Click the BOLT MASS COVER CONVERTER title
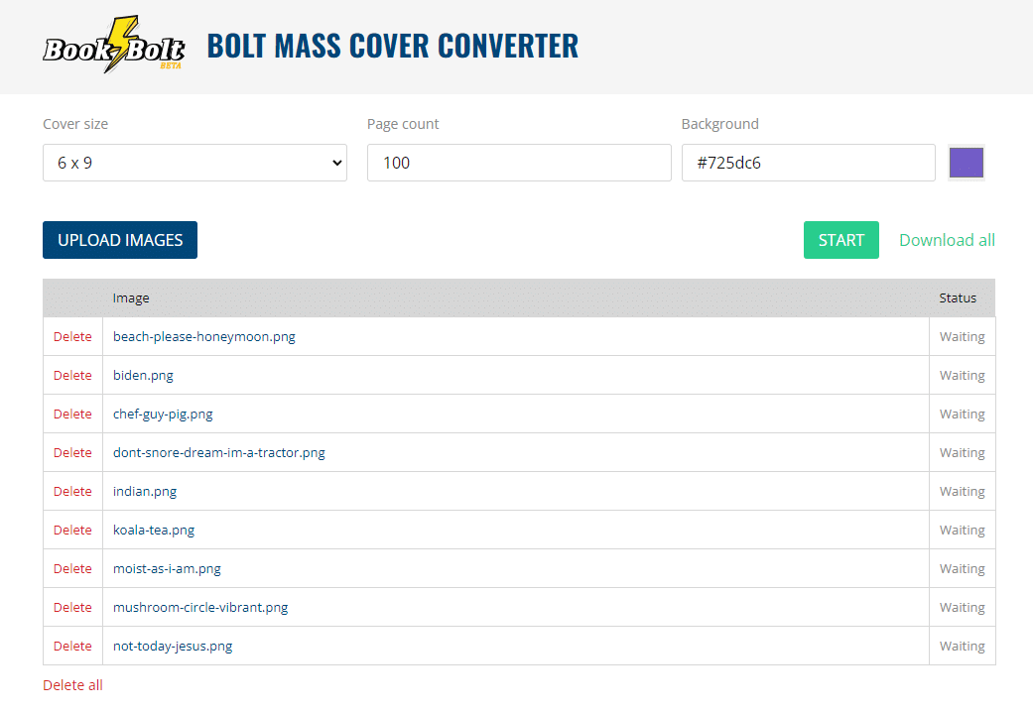This screenshot has height=712, width=1033. pos(393,46)
